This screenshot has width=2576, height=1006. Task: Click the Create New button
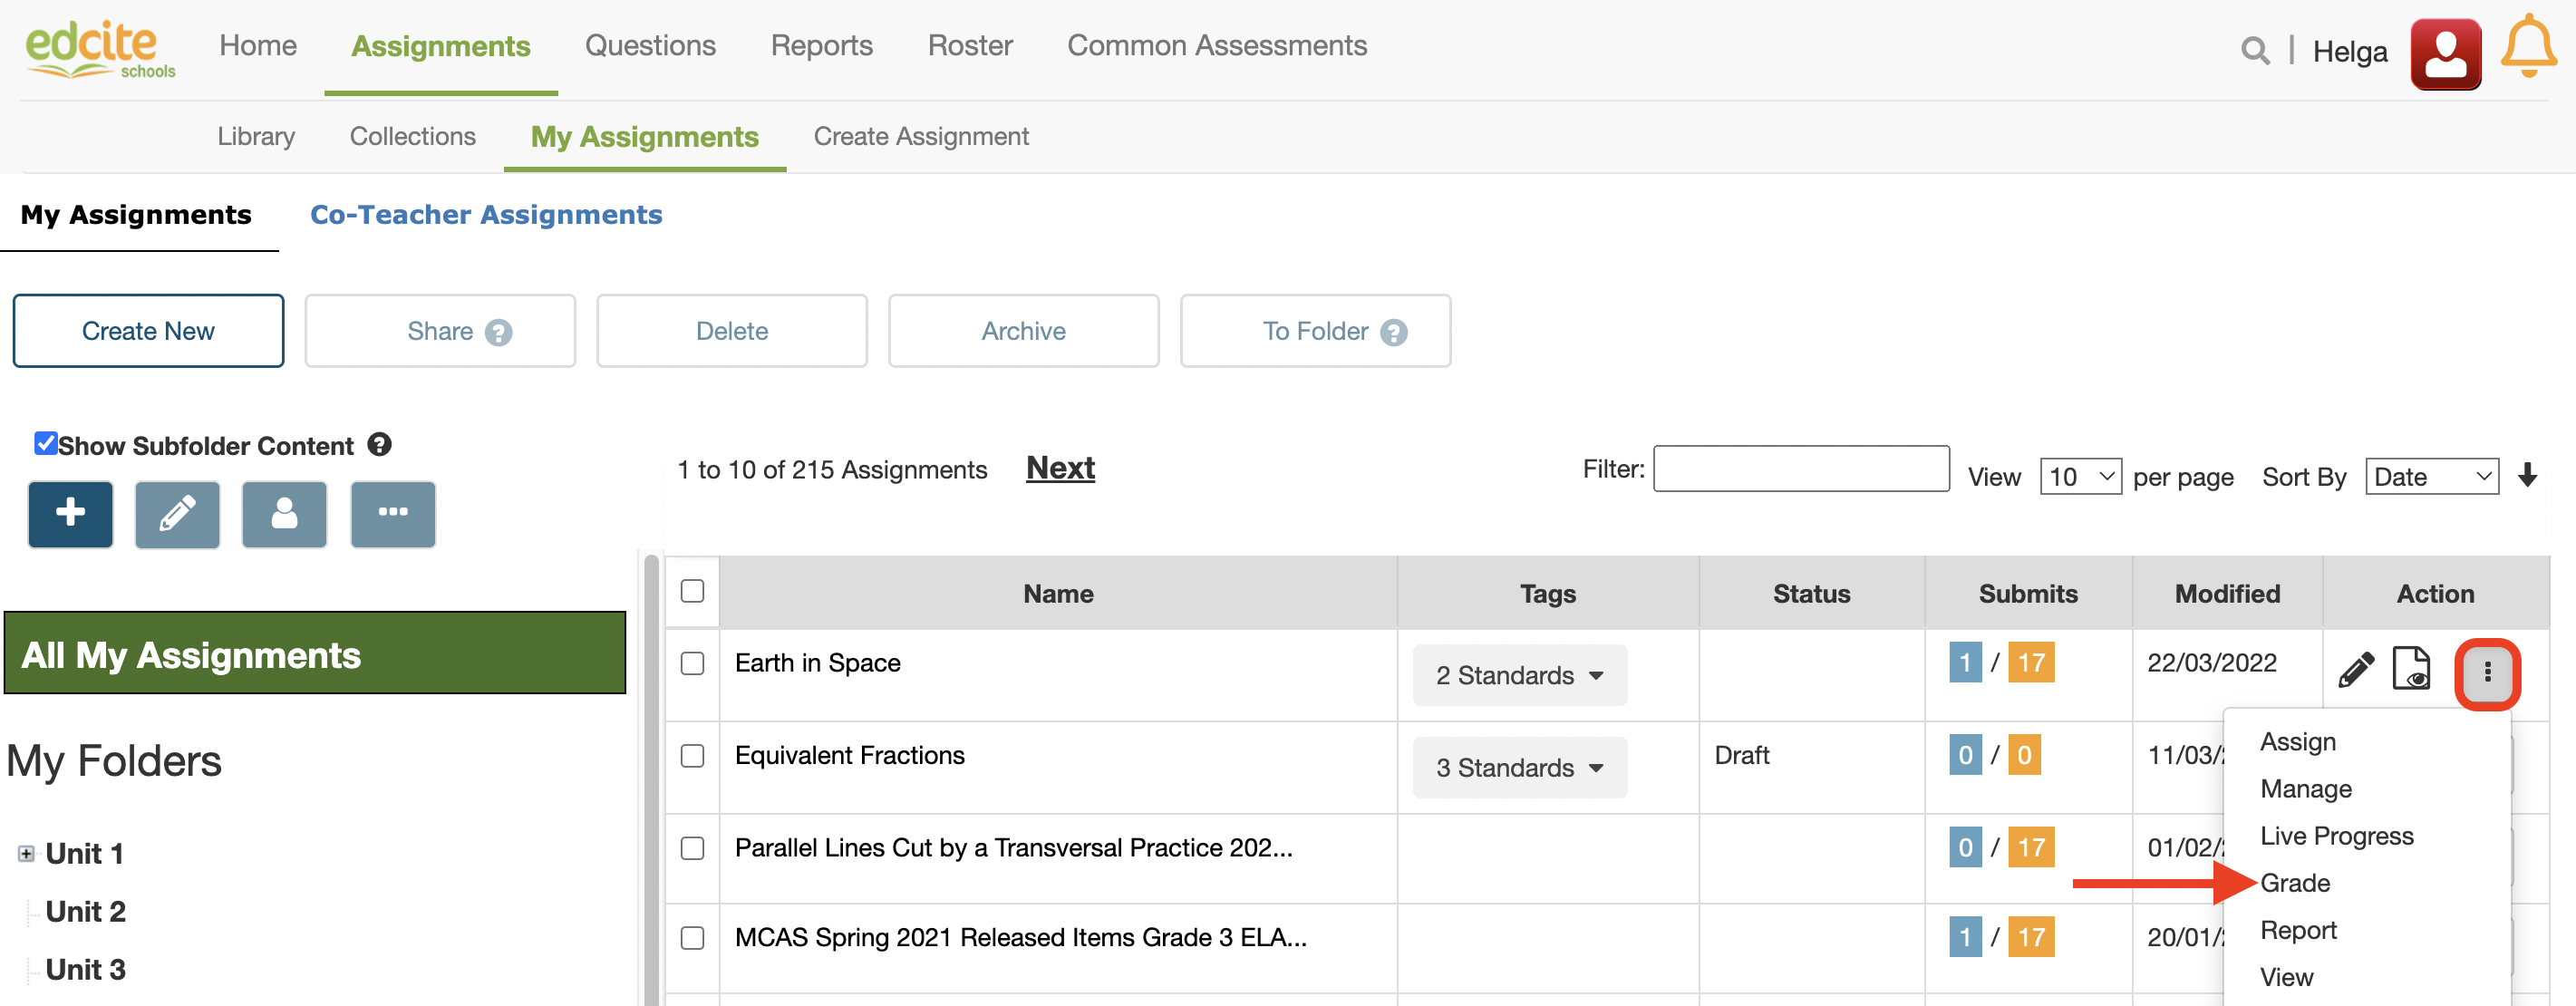tap(148, 331)
